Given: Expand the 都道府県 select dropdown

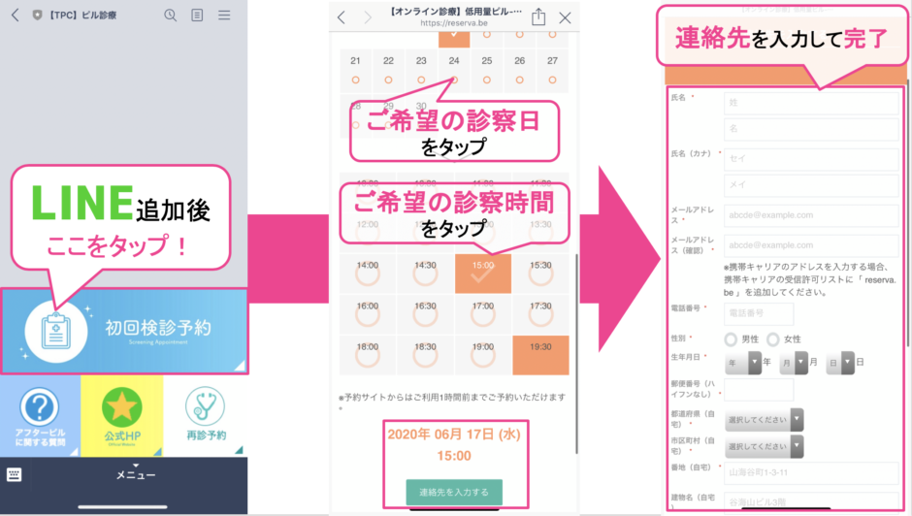Looking at the screenshot, I should [764, 419].
